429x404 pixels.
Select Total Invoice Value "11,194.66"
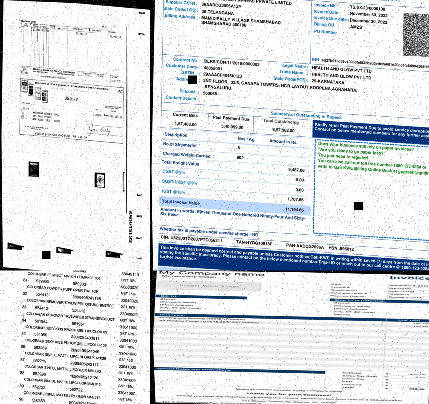pos(294,209)
